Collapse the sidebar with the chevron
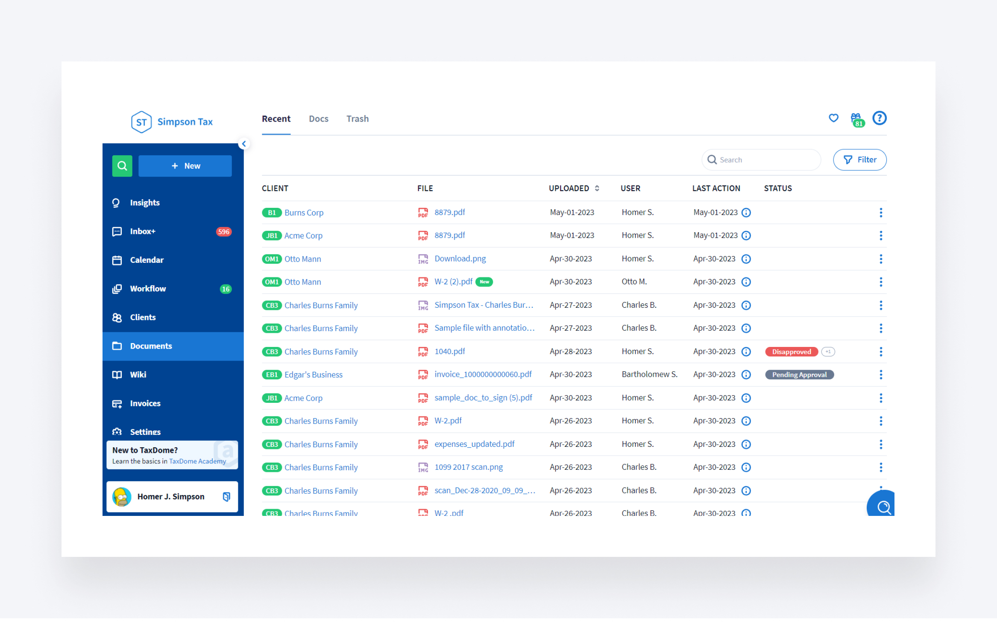 pos(244,143)
